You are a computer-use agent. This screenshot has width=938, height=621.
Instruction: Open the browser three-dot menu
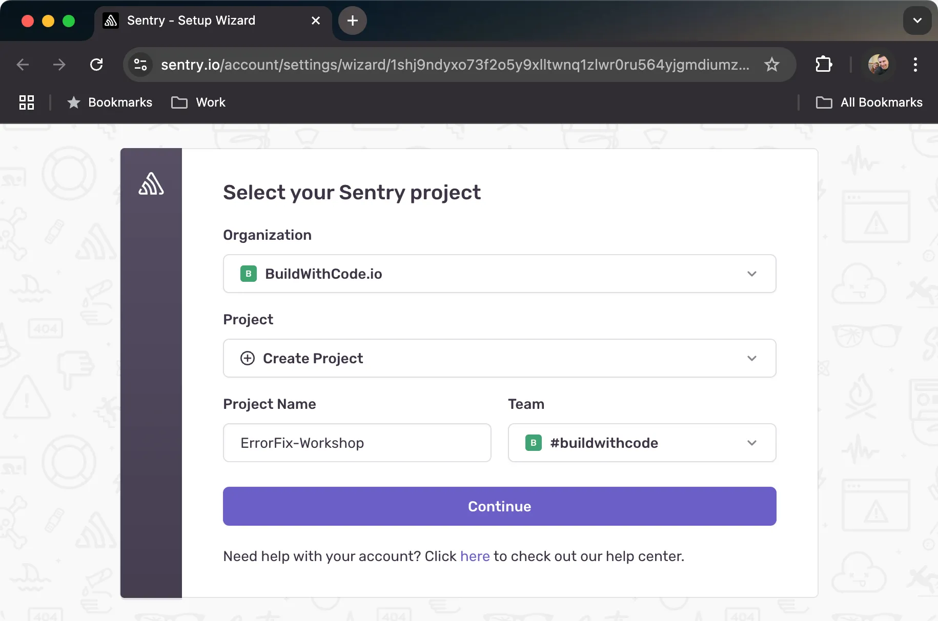[915, 65]
